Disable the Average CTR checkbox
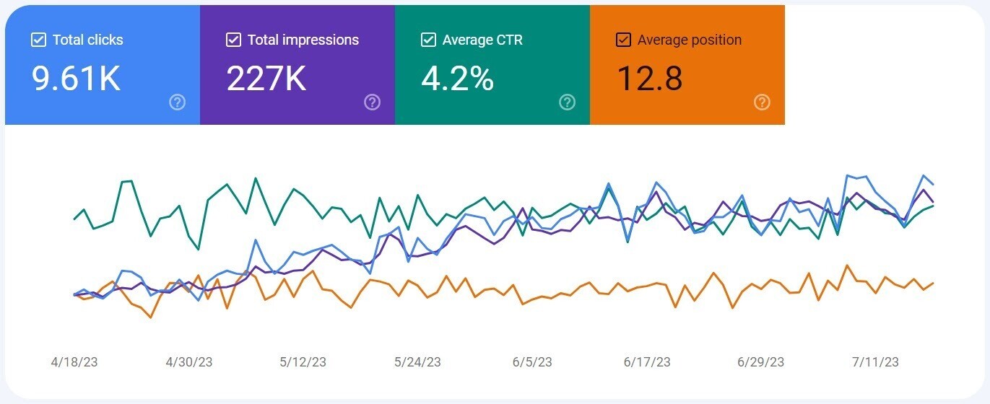Viewport: 990px width, 404px height. [428, 40]
